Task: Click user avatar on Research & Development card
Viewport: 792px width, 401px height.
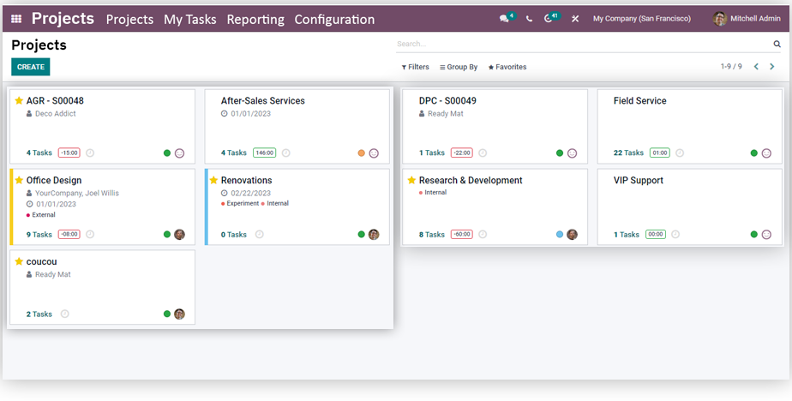Action: click(572, 234)
